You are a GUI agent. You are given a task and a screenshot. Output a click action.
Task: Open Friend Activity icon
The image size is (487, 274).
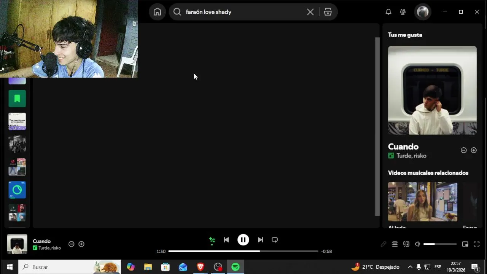pos(403,12)
